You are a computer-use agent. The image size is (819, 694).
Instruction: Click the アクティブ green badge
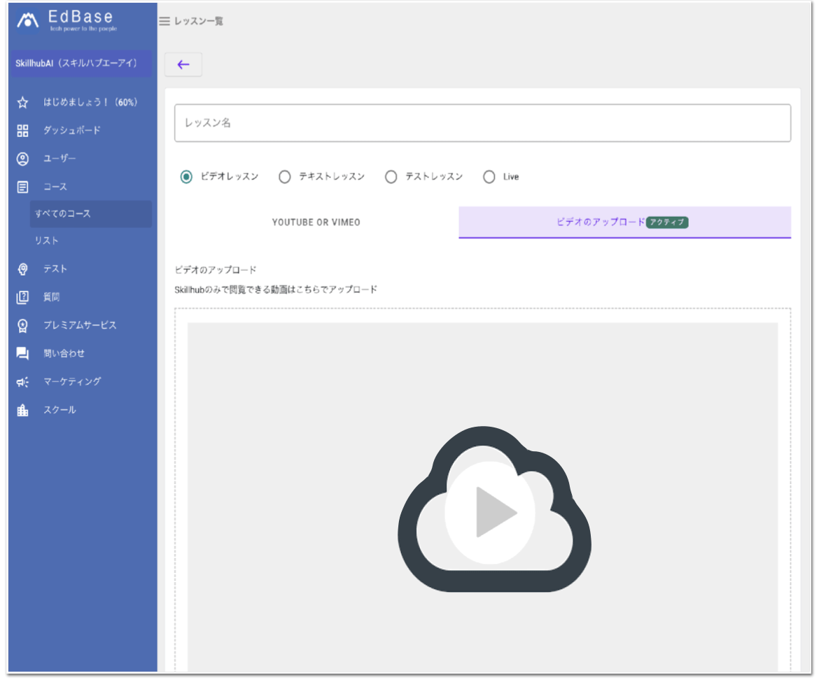tap(667, 222)
